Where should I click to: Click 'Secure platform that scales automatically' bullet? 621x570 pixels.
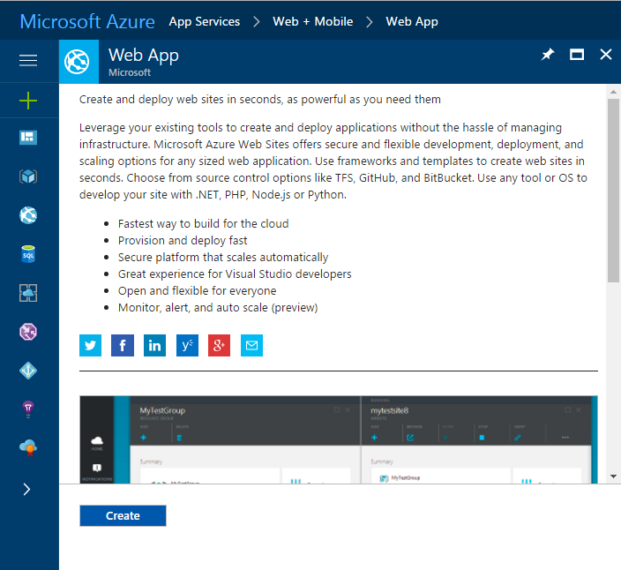(x=223, y=258)
